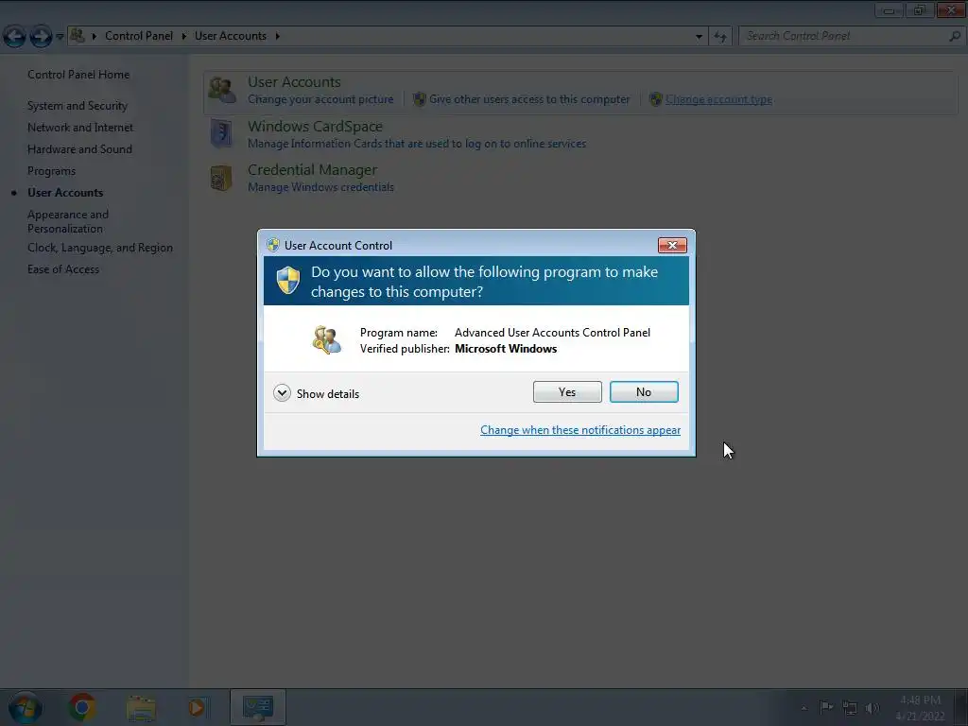Open Hardware and Sound category

point(79,148)
